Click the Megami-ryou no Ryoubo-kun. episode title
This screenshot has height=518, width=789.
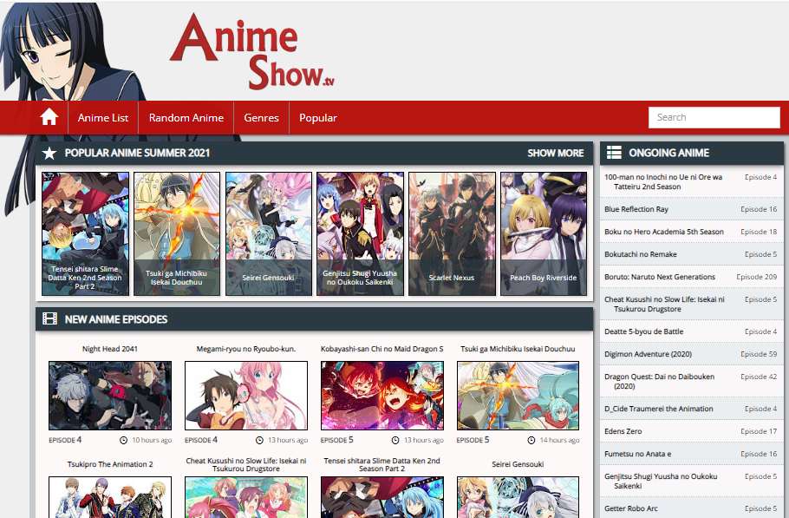click(x=246, y=348)
